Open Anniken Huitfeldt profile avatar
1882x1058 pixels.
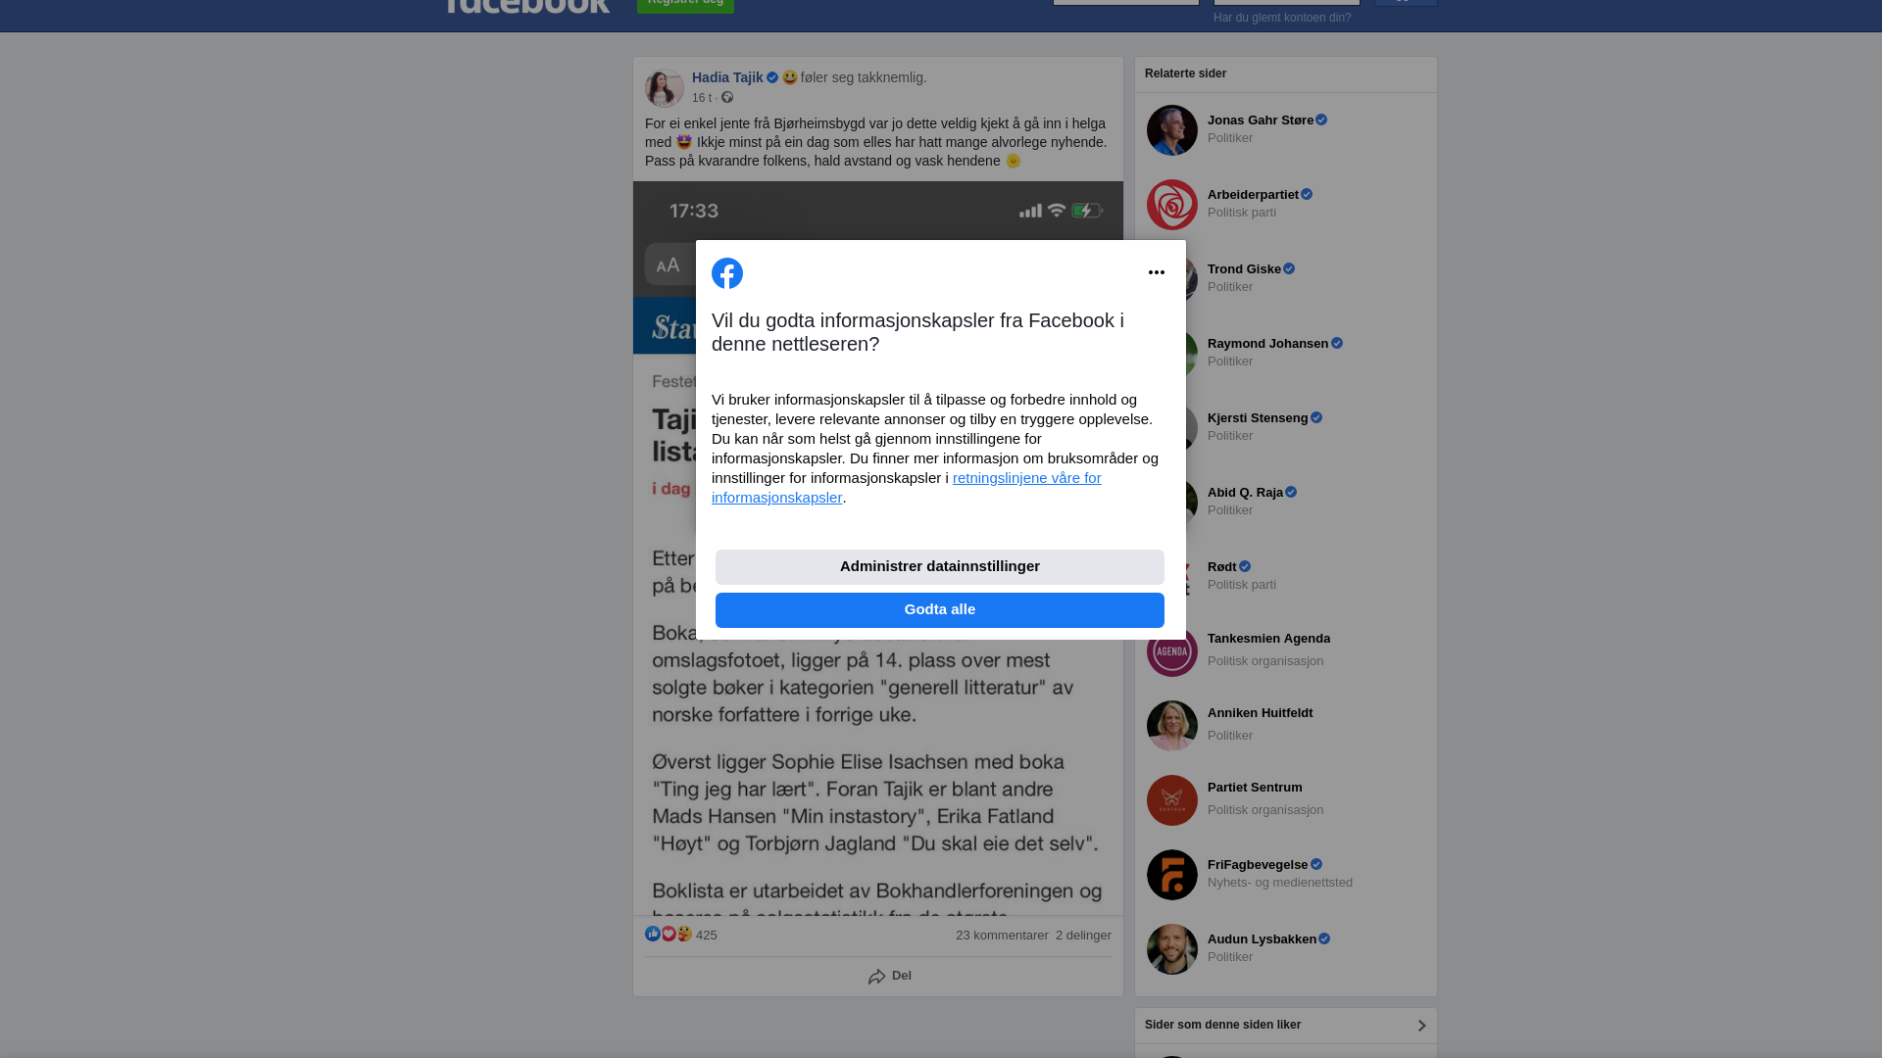pyautogui.click(x=1172, y=726)
